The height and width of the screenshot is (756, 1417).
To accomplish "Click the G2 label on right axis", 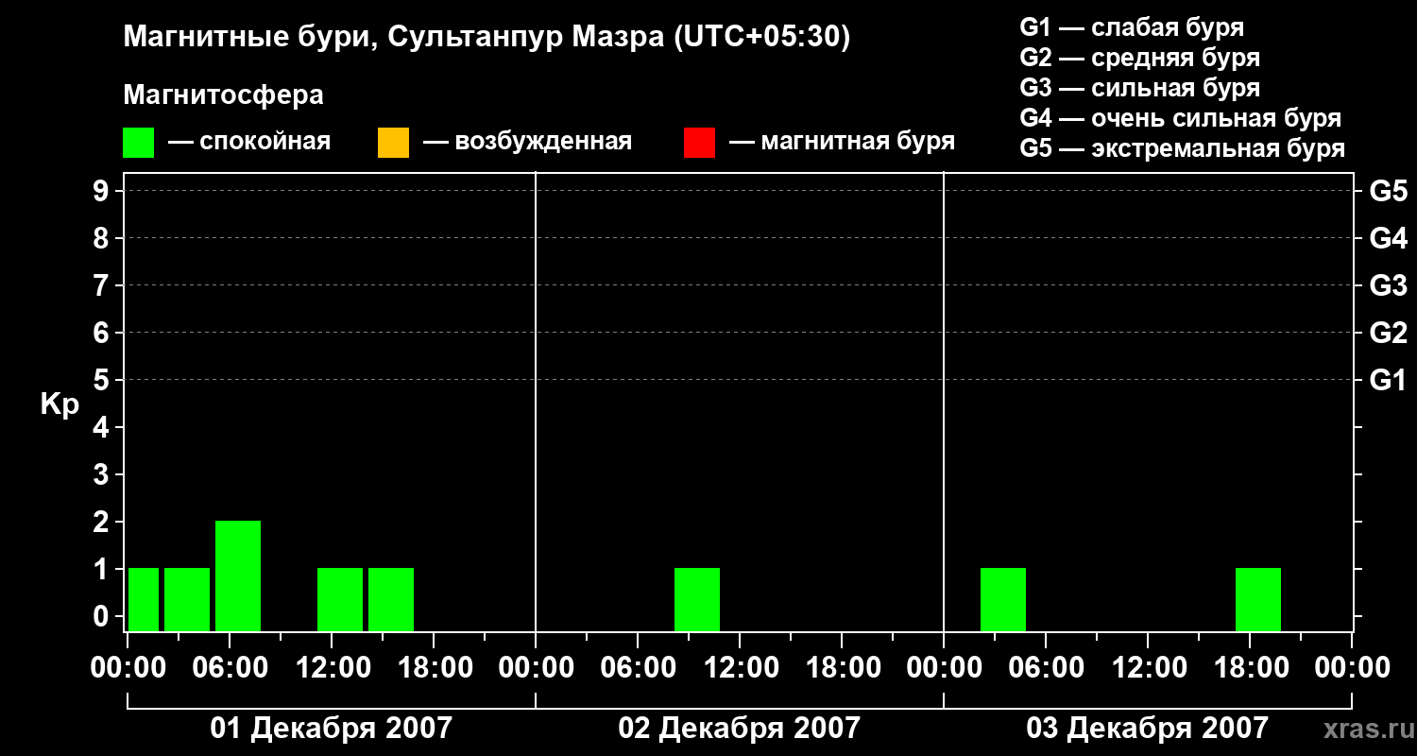I will pyautogui.click(x=1388, y=333).
